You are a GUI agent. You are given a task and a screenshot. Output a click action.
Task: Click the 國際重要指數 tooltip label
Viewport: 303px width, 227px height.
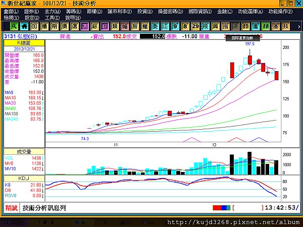click(x=243, y=38)
